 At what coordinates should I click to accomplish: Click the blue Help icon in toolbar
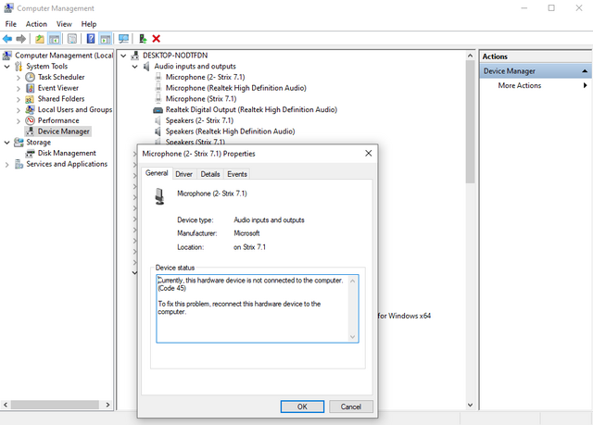point(91,39)
